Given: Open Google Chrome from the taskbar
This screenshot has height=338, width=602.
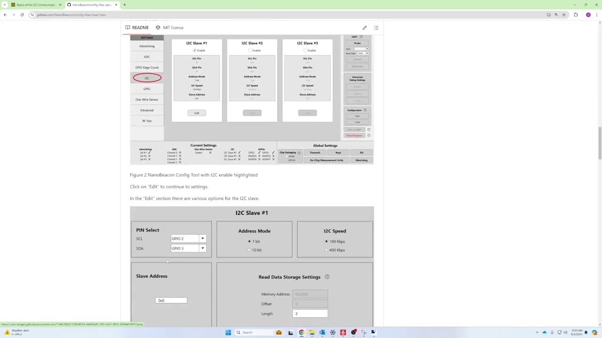Looking at the screenshot, I should [x=301, y=332].
